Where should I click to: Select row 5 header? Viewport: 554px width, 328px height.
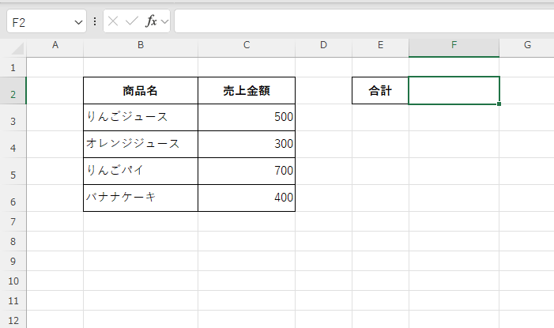click(13, 172)
